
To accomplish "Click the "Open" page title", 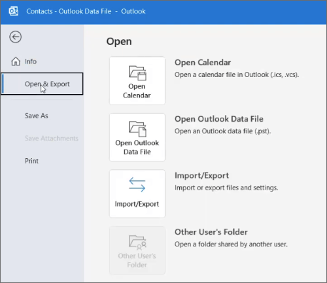I will point(119,42).
